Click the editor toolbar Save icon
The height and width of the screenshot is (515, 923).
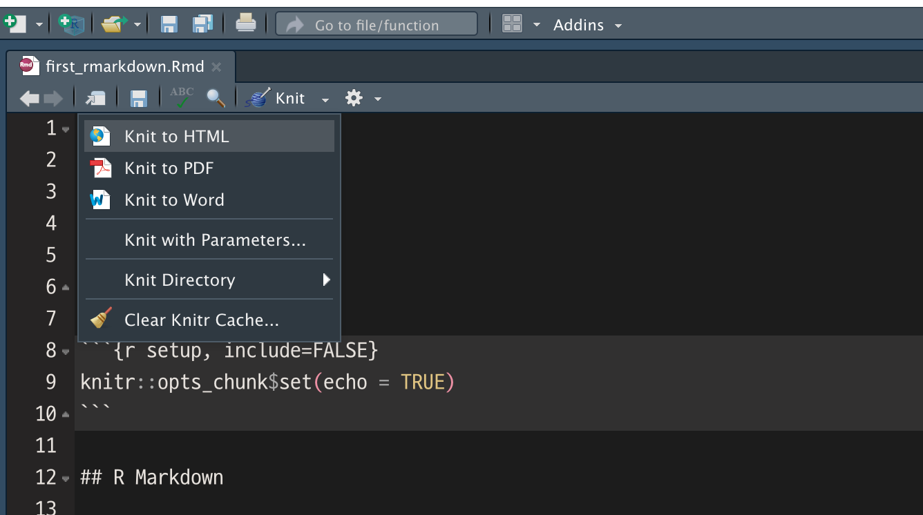click(139, 99)
